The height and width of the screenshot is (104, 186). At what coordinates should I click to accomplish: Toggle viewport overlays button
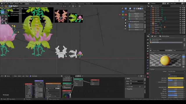130,8
